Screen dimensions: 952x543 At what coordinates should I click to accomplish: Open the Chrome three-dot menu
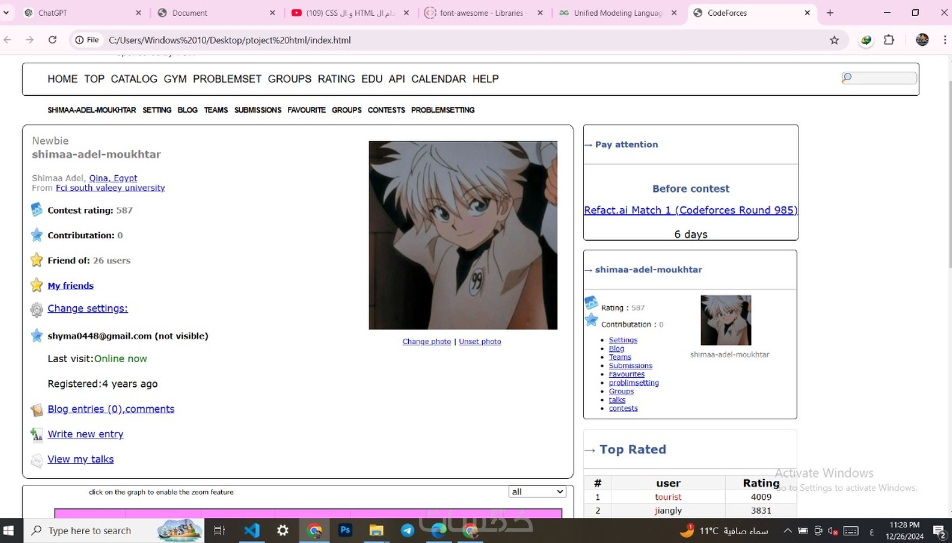(x=945, y=40)
